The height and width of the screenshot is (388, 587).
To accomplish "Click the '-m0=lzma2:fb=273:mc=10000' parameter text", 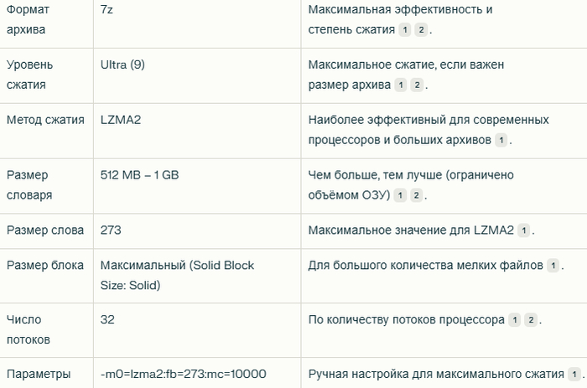I will click(x=183, y=374).
